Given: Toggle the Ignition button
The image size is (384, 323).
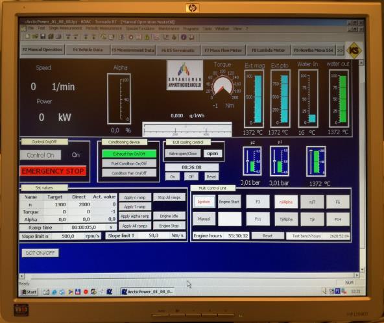Looking at the screenshot, I should coord(204,202).
